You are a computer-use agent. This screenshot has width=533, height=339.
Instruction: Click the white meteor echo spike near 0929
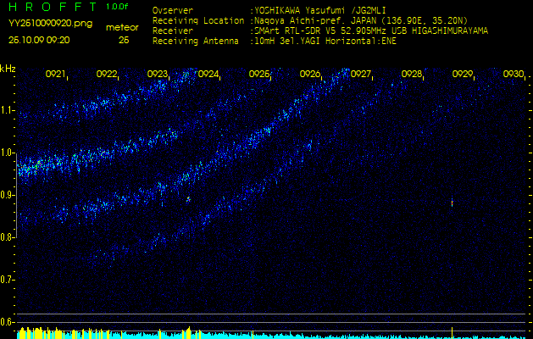pyautogui.click(x=452, y=203)
